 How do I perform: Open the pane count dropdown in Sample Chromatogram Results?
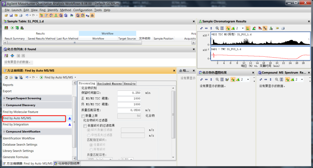point(243,28)
